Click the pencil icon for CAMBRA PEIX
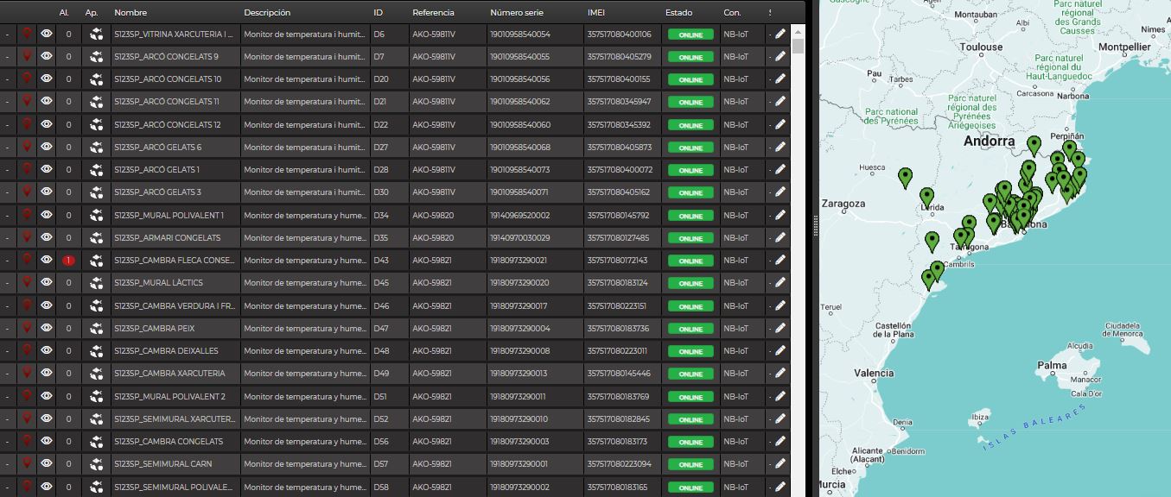 tap(780, 329)
